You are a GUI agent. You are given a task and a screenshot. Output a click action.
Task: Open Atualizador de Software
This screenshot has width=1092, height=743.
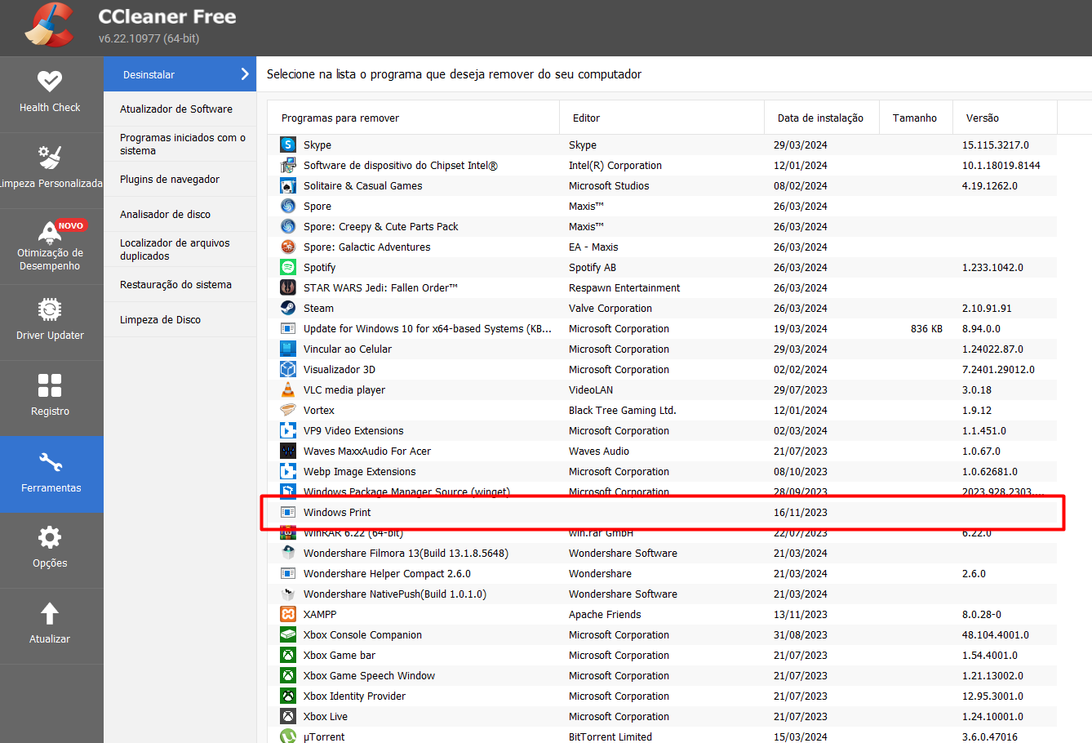click(x=180, y=109)
